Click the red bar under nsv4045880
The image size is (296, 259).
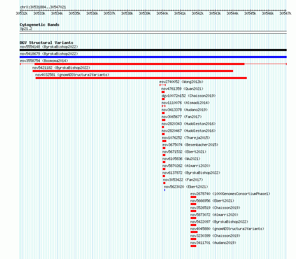(194, 232)
